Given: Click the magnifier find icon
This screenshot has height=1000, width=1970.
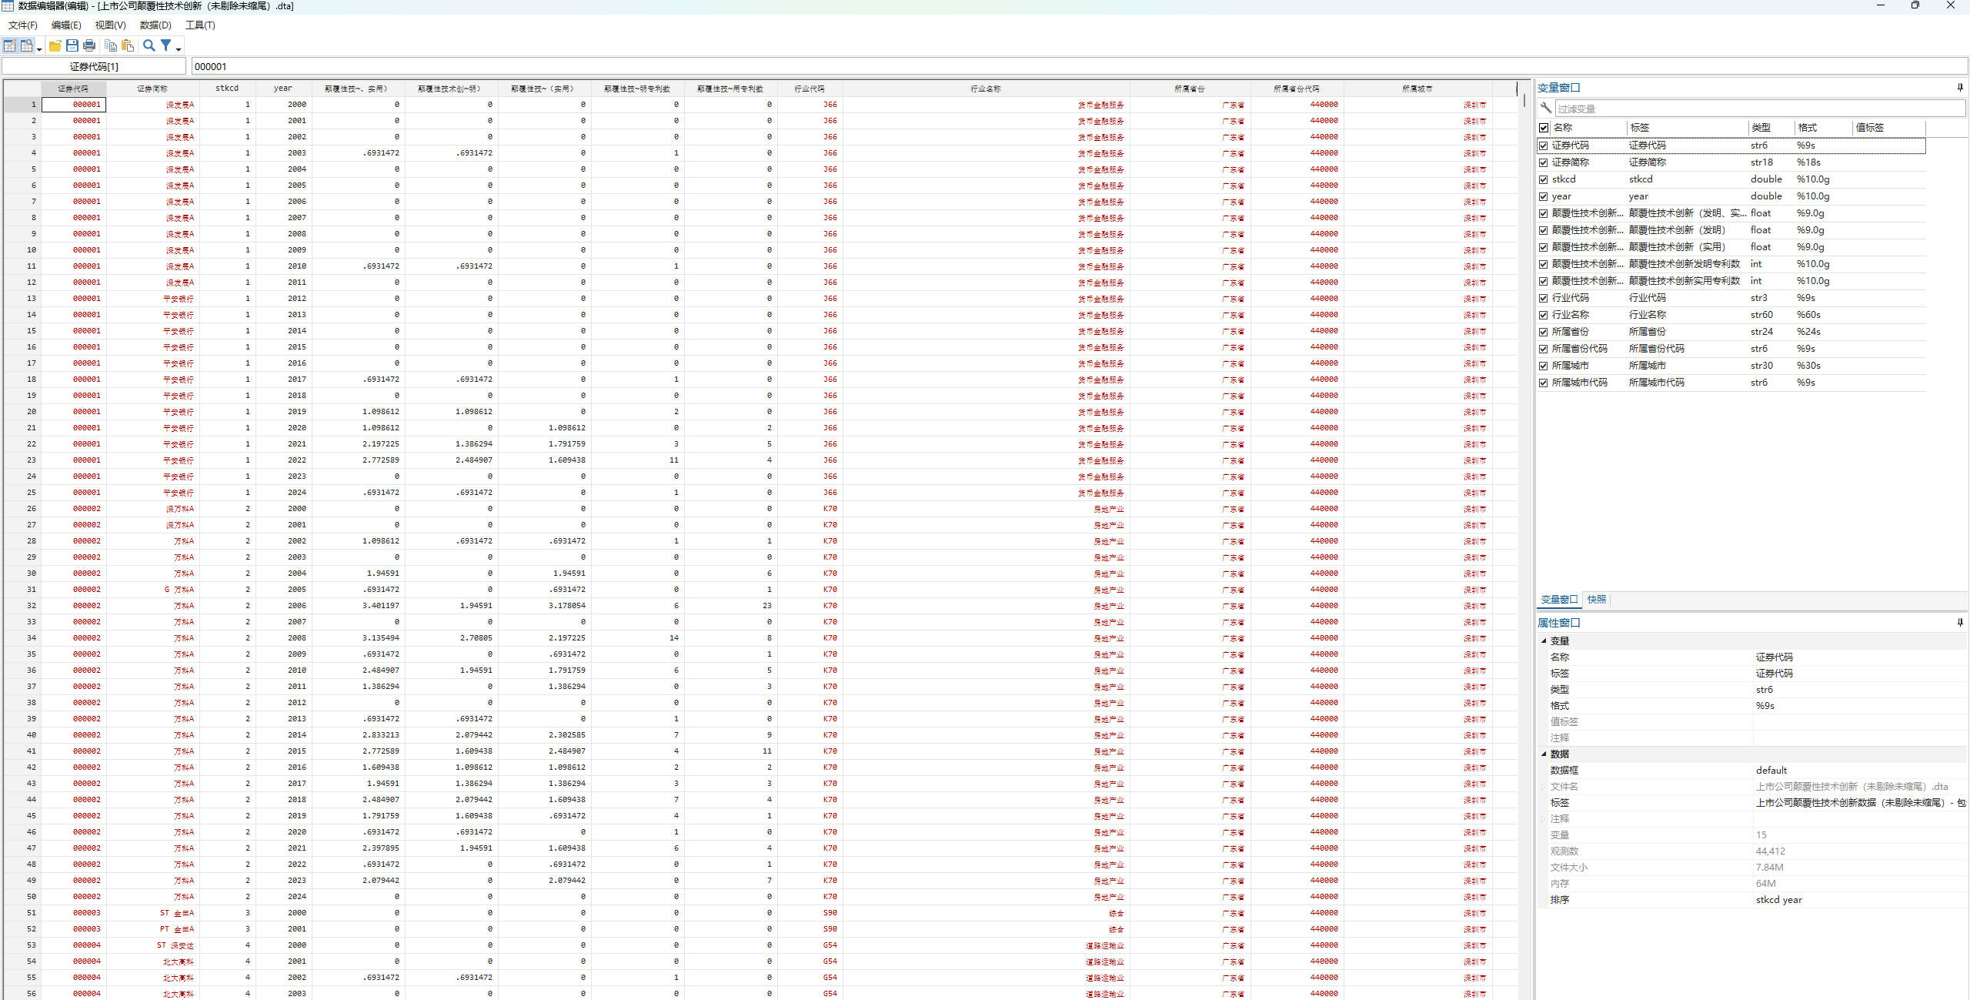Looking at the screenshot, I should point(149,46).
